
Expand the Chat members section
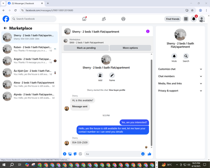point(180,76)
